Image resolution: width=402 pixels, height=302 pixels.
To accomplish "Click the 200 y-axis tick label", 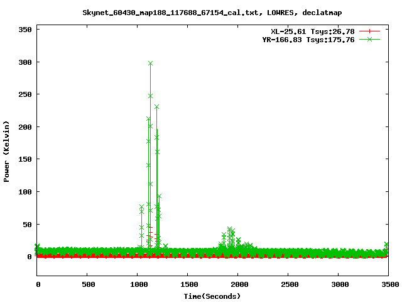I will click(25, 127).
